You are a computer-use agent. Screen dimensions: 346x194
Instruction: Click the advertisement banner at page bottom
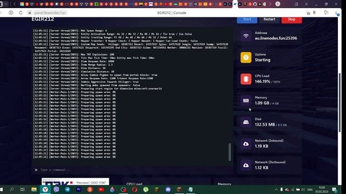click(x=75, y=182)
